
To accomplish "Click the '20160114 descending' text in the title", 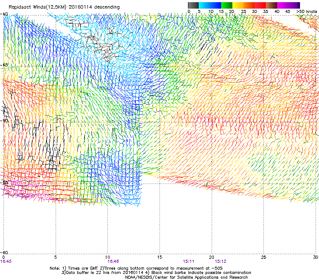I will pyautogui.click(x=94, y=7).
